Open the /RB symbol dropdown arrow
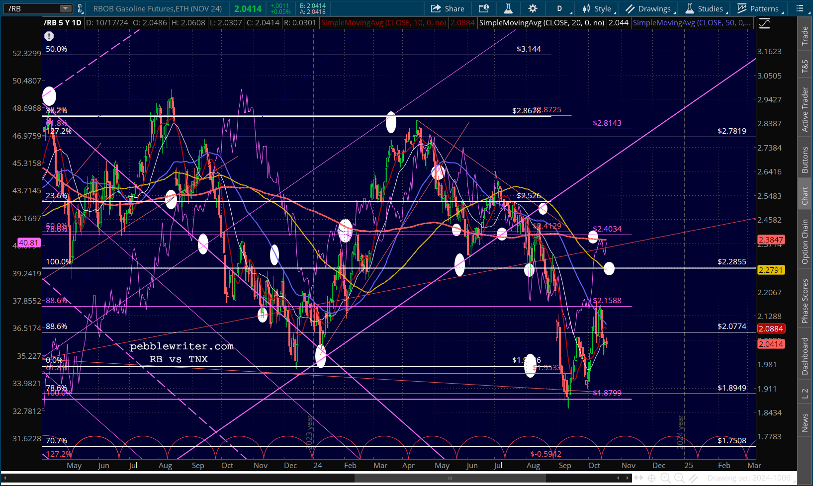This screenshot has height=486, width=813. tap(66, 8)
